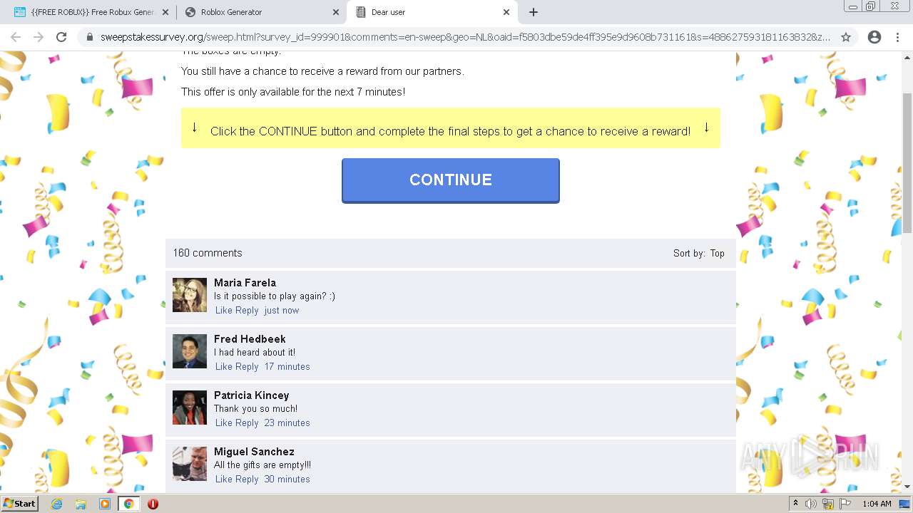The width and height of the screenshot is (913, 513).
Task: Switch to Roblox Generator tab
Action: [261, 12]
